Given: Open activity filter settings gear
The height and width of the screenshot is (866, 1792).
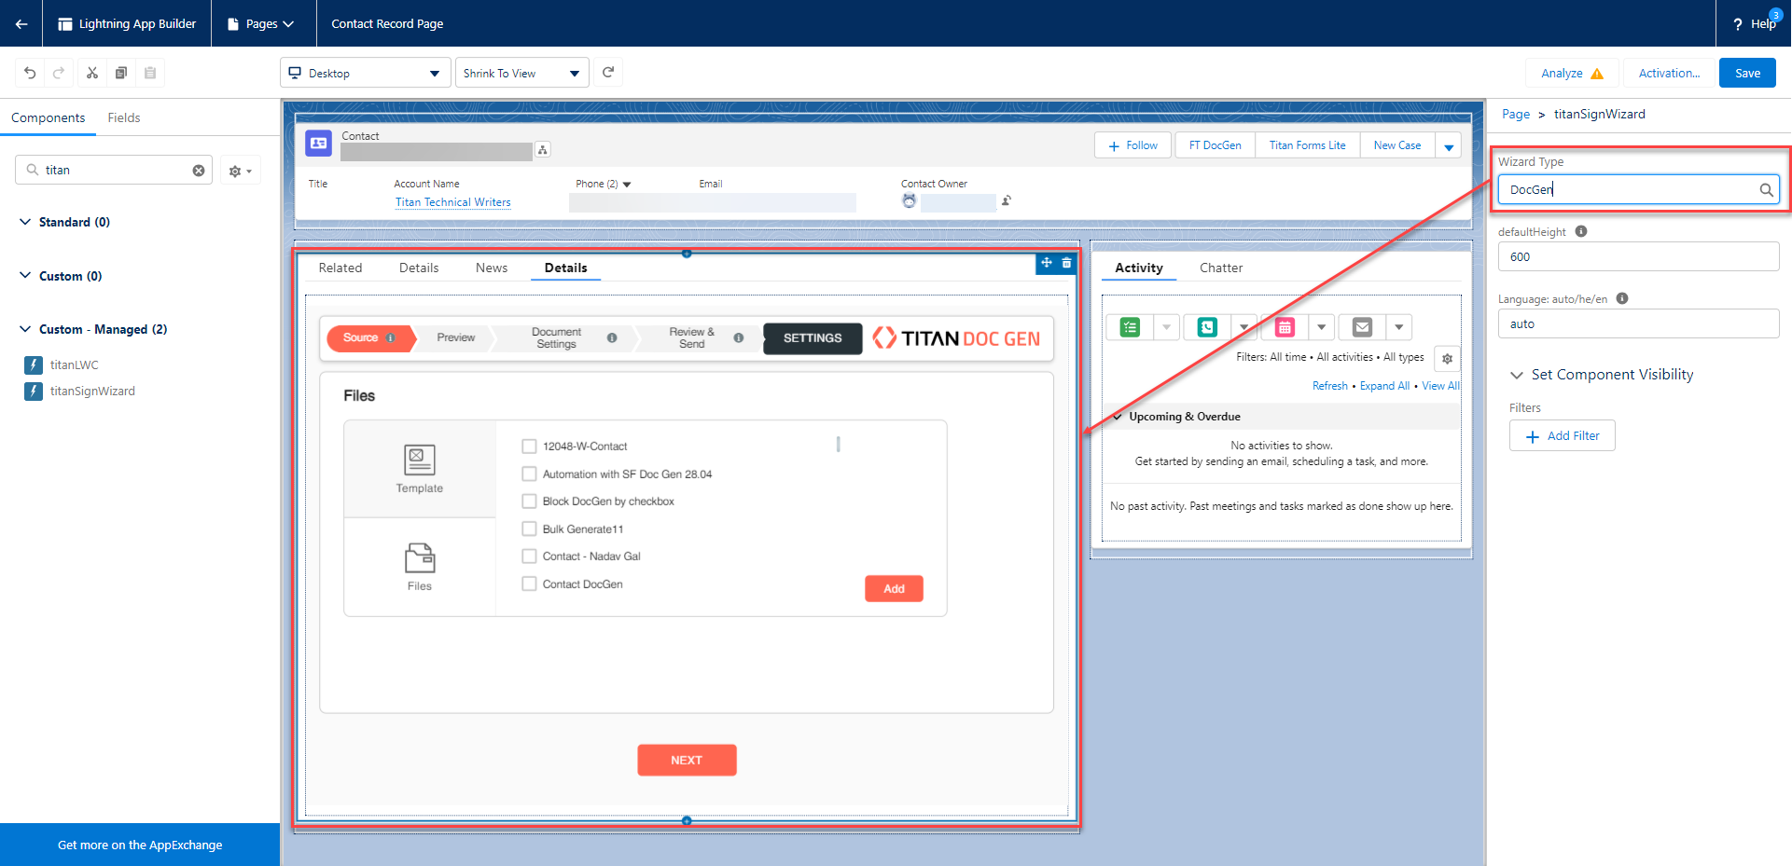Looking at the screenshot, I should [1447, 358].
